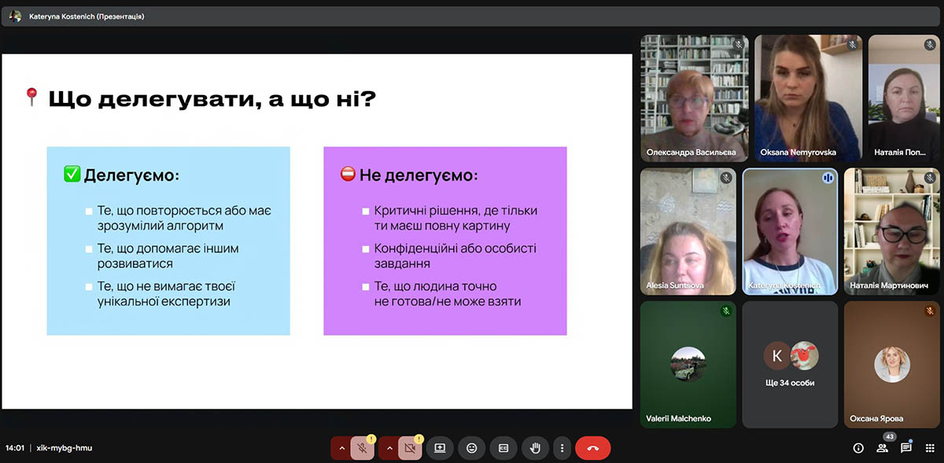This screenshot has width=944, height=463.
Task: Click the present screen icon
Action: click(x=440, y=448)
